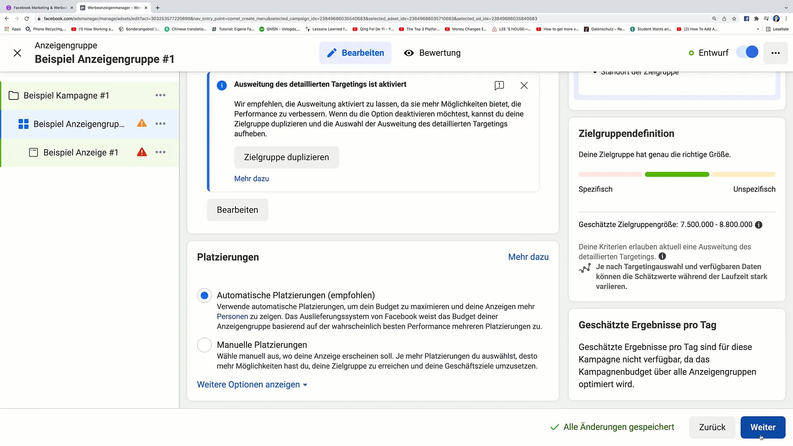Dismiss the Ausweitung des detaillierten Targetings notification
This screenshot has height=446, width=793.
click(524, 85)
